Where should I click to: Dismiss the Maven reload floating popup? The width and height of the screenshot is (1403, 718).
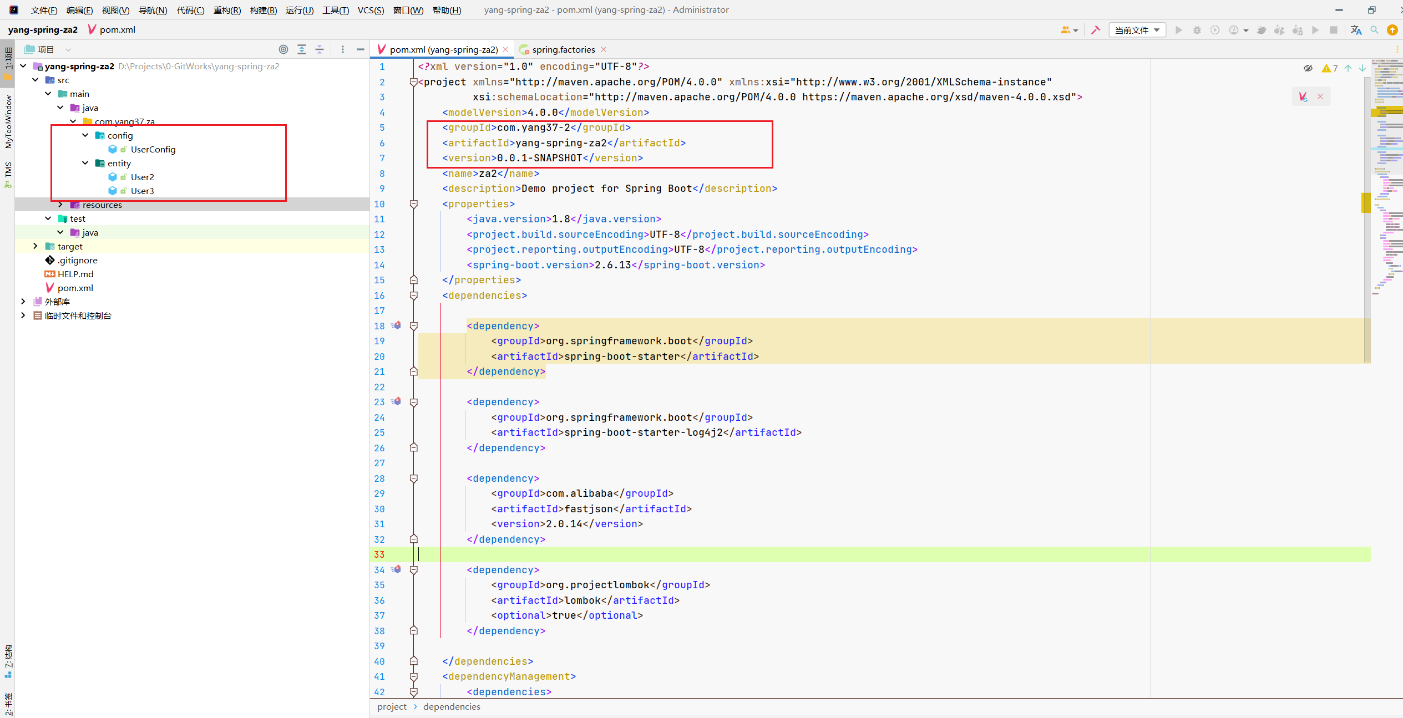[1320, 96]
